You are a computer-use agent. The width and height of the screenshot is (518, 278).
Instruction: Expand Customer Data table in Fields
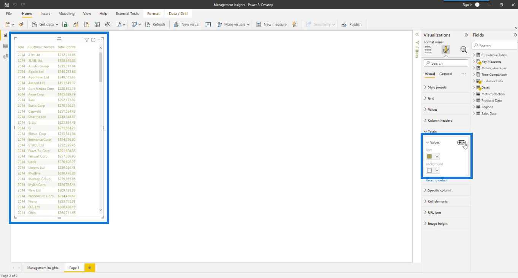pyautogui.click(x=474, y=81)
